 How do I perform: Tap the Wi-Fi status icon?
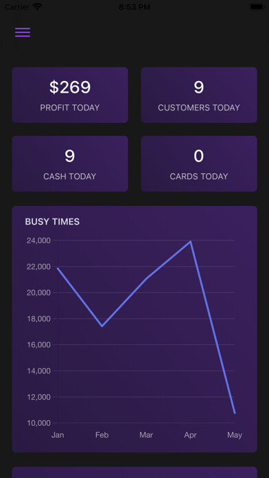(37, 7)
